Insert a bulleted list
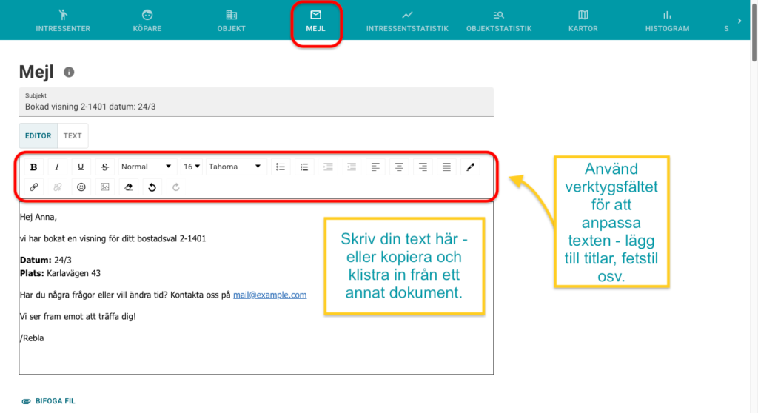This screenshot has width=758, height=413. tap(281, 167)
